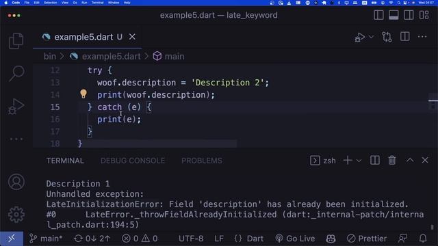This screenshot has height=246, width=438.
Task: Open notifications bell
Action: (423, 238)
